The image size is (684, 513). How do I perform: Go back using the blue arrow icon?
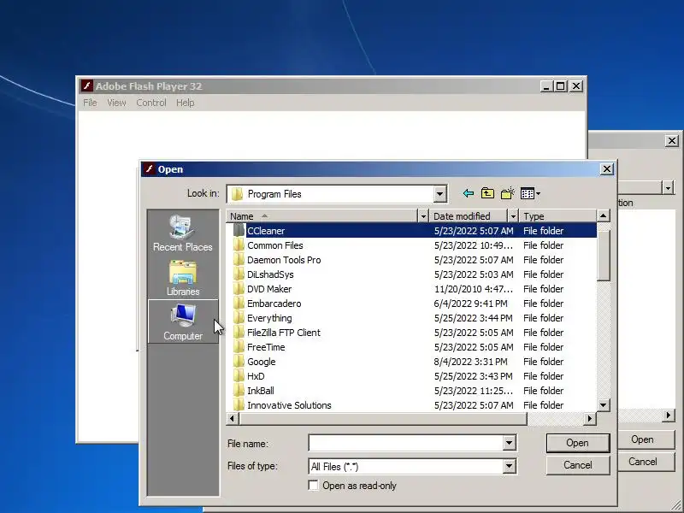(x=468, y=193)
